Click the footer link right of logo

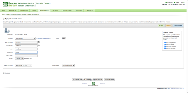(x=103, y=84)
